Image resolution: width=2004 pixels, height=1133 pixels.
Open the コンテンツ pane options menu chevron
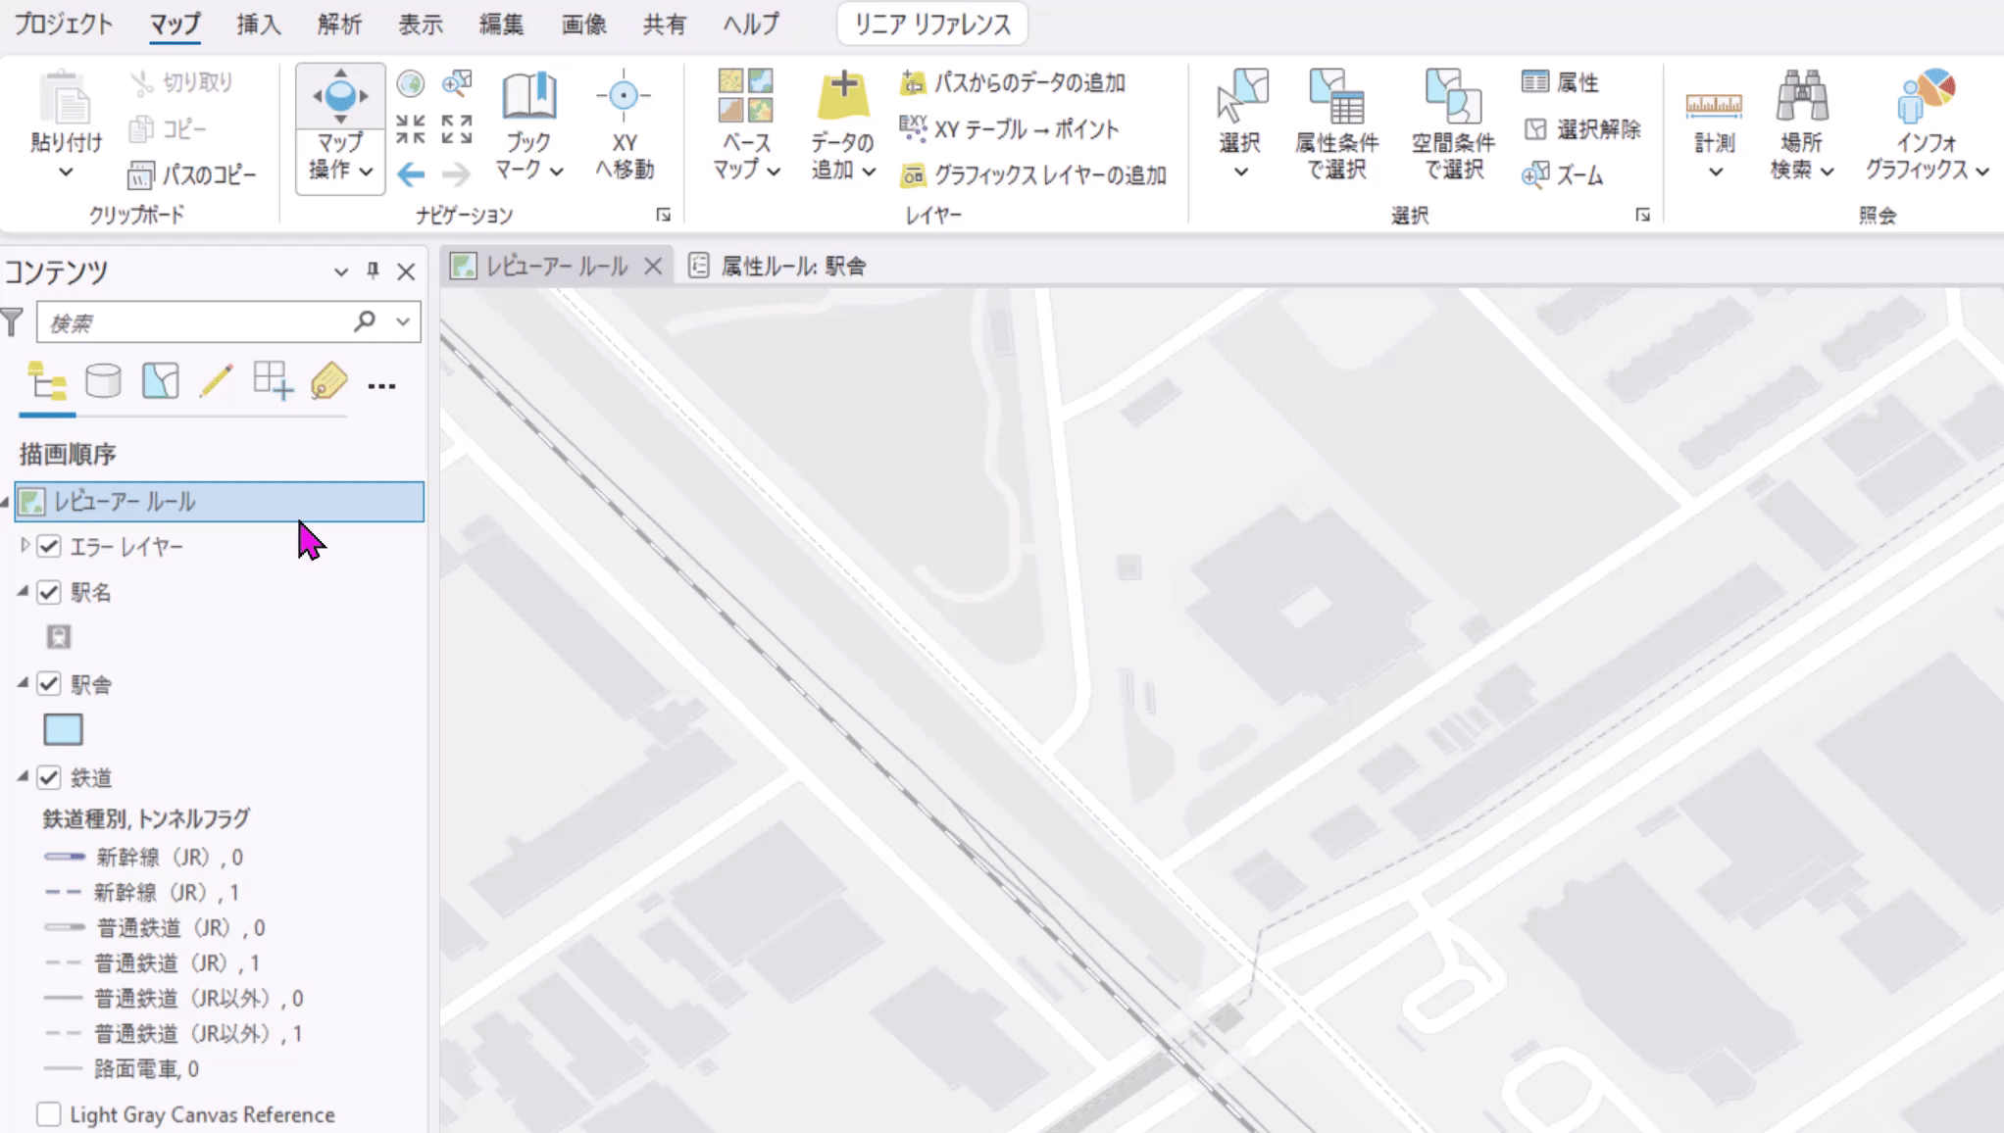click(340, 271)
